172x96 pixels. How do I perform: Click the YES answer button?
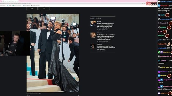44,8
